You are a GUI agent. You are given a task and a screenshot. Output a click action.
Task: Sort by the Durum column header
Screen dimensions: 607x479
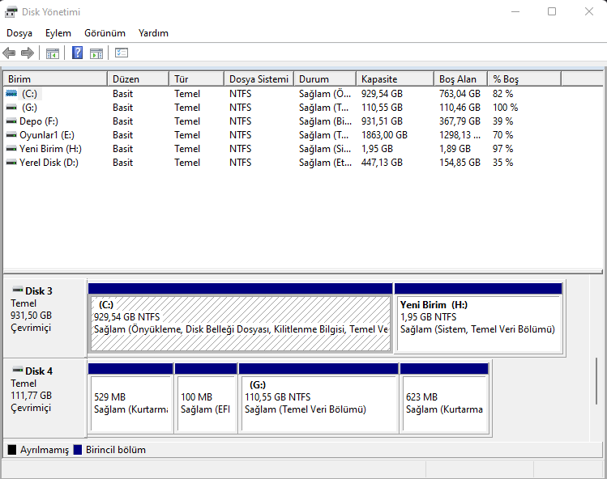(x=325, y=78)
